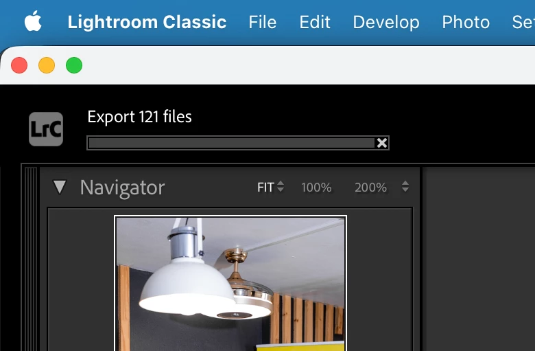Open the FIT zoom options arrows

click(281, 187)
